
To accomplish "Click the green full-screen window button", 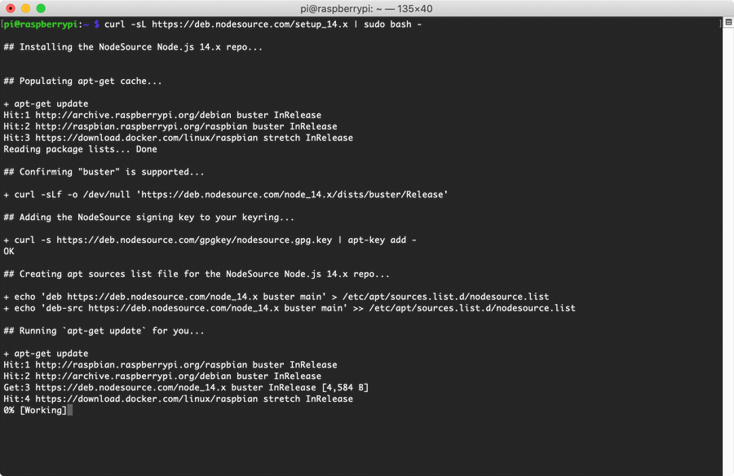I will tap(42, 8).
